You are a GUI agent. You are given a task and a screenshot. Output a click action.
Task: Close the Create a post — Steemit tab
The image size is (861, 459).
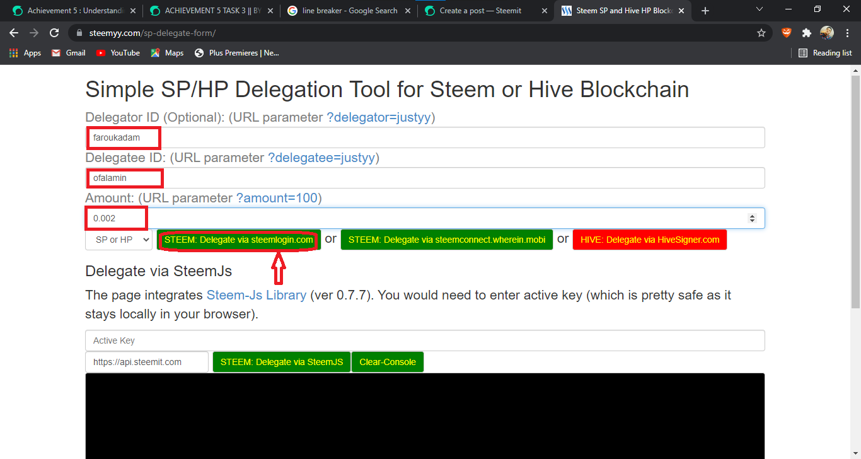[545, 11]
